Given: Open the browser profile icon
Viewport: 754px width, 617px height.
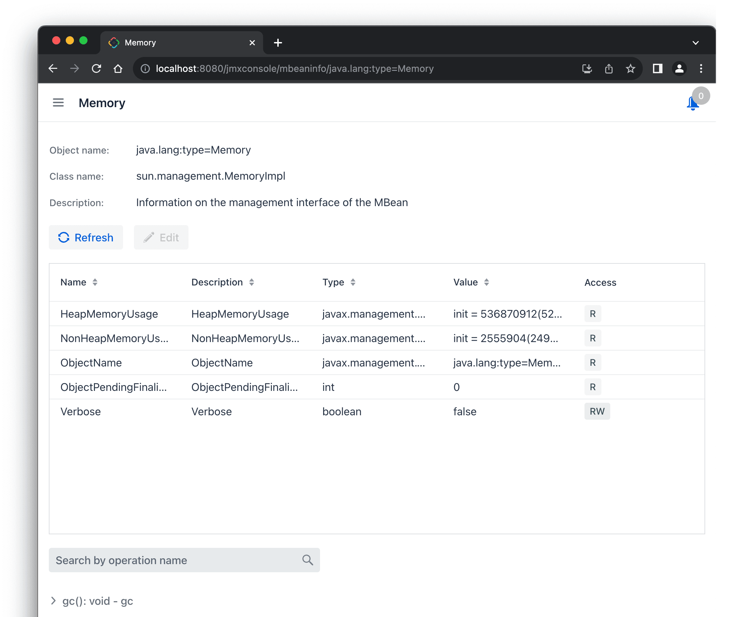Looking at the screenshot, I should 679,68.
